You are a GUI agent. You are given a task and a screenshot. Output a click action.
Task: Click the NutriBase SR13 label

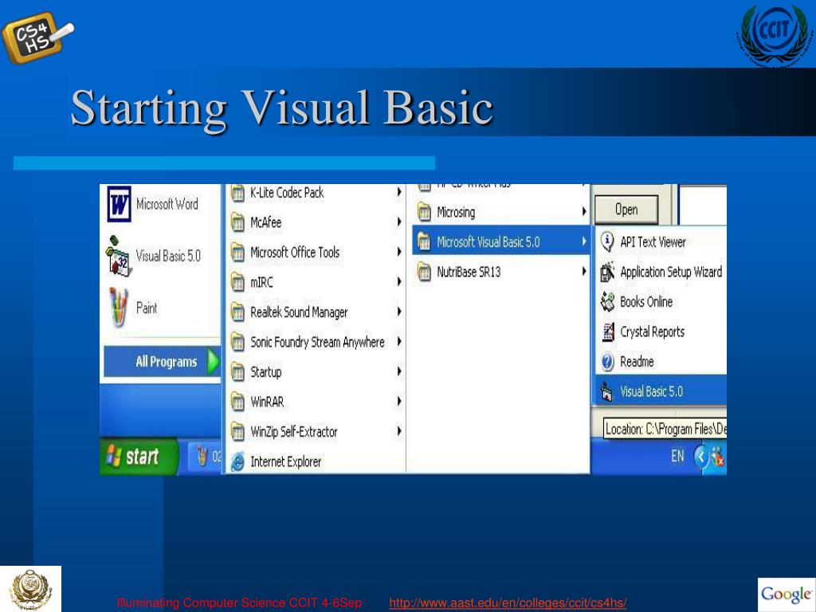coord(469,272)
